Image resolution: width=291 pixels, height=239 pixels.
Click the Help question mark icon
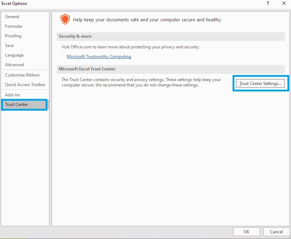coord(268,3)
